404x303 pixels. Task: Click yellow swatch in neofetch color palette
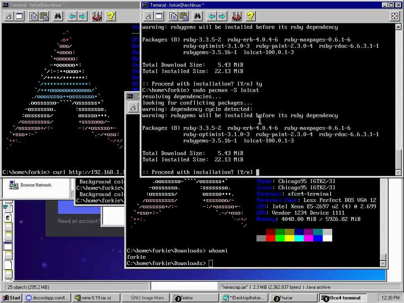pos(290,238)
